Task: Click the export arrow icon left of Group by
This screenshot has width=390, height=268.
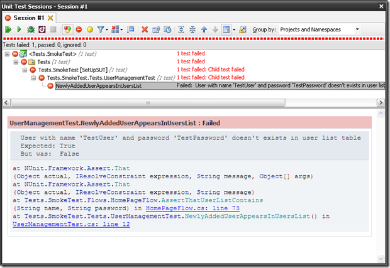Action: point(243,29)
